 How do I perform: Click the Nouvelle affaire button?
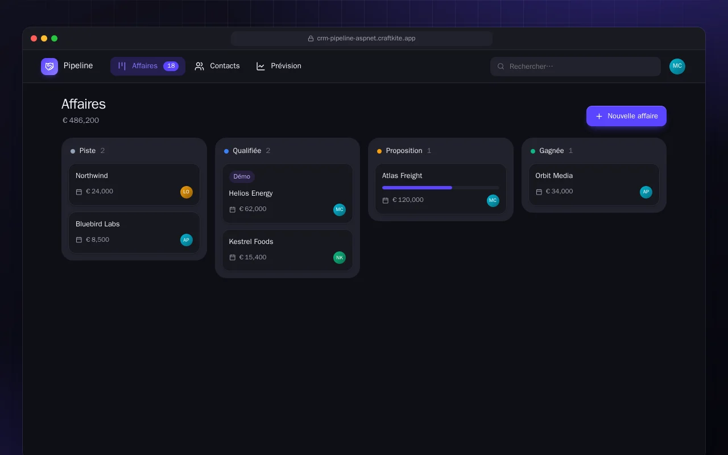[x=626, y=116]
